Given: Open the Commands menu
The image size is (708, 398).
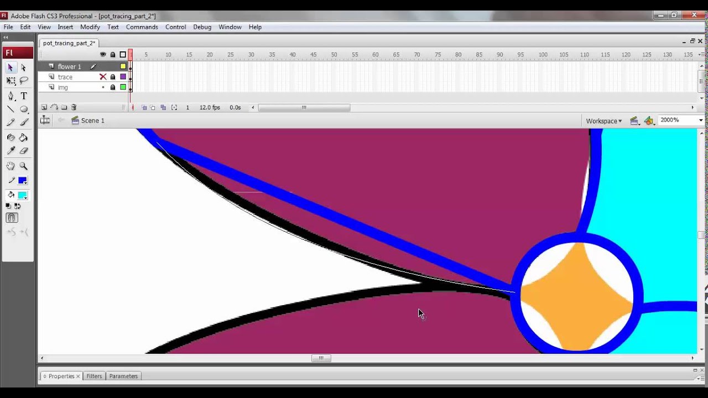Looking at the screenshot, I should click(x=142, y=27).
